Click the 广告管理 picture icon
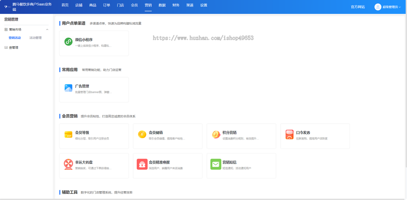 (69, 88)
